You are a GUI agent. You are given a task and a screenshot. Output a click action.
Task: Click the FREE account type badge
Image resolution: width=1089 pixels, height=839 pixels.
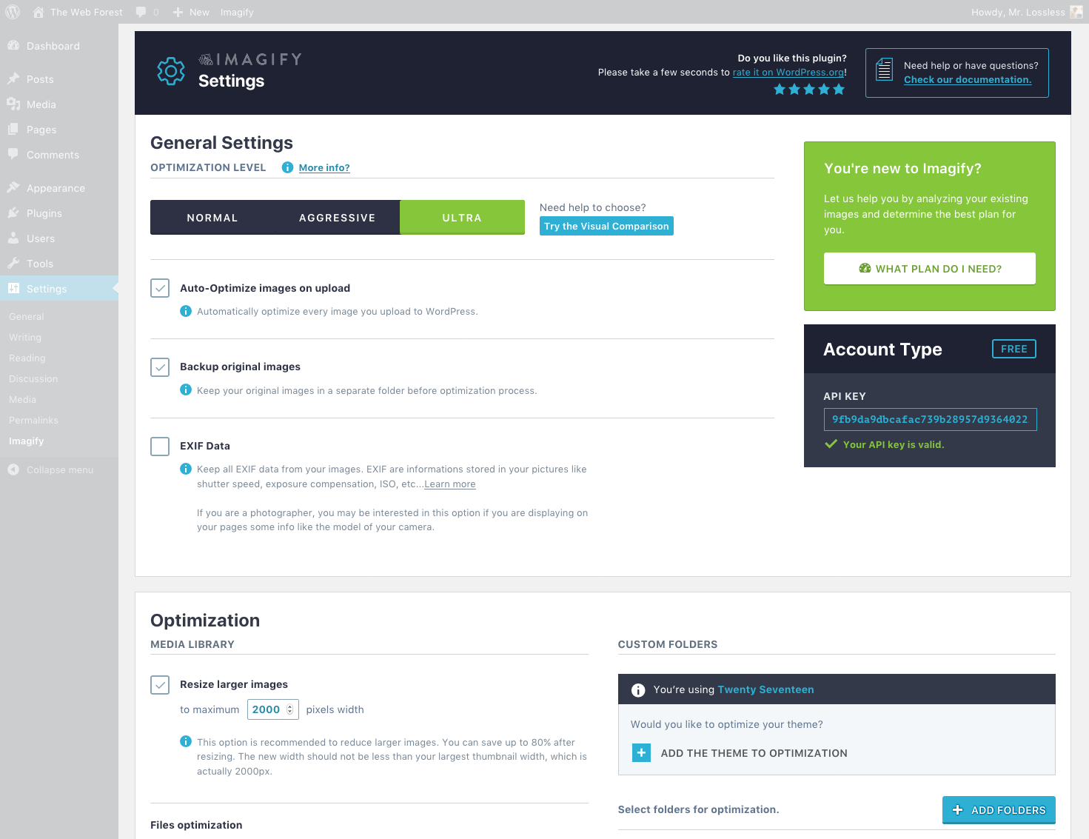pos(1014,349)
